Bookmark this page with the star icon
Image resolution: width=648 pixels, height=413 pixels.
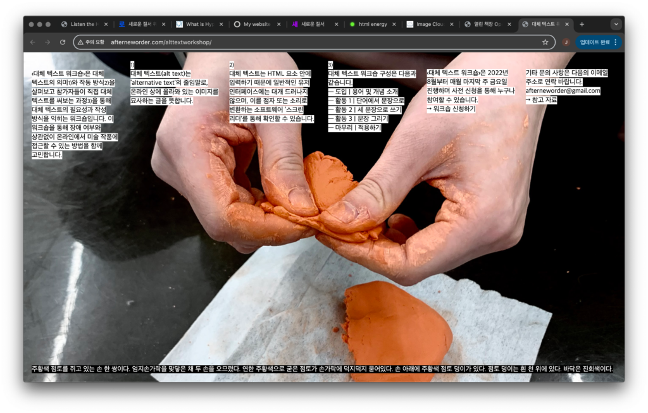(x=545, y=42)
